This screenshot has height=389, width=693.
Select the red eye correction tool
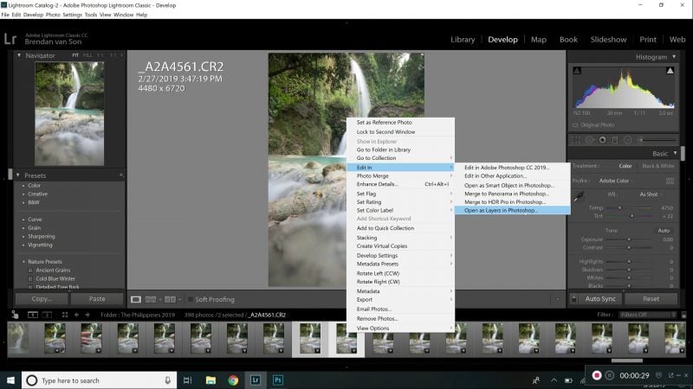[602, 140]
